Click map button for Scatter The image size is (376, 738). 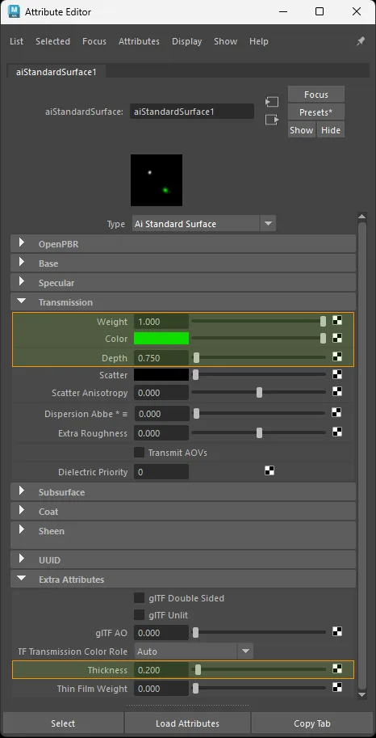click(337, 374)
